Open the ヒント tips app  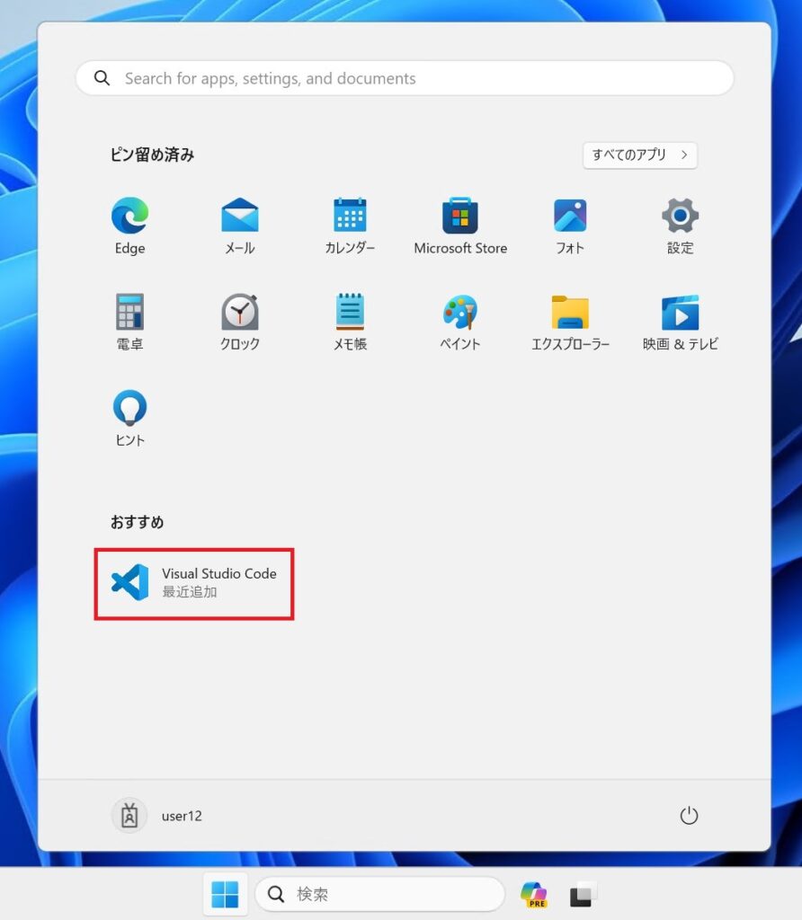click(129, 419)
